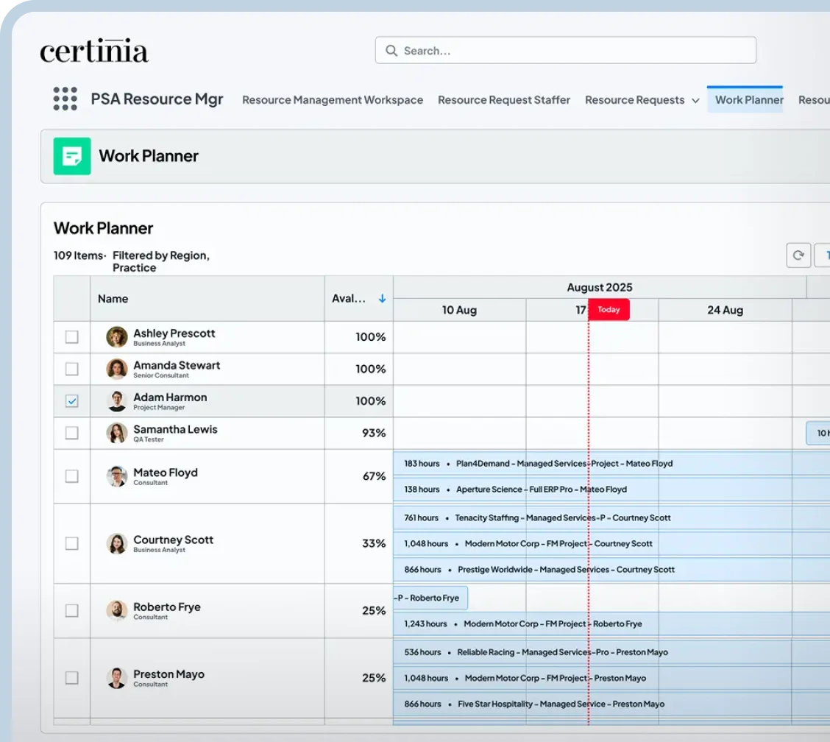Viewport: 830px width, 742px height.
Task: Uncheck the Adam Harmon checkbox
Action: tap(71, 401)
